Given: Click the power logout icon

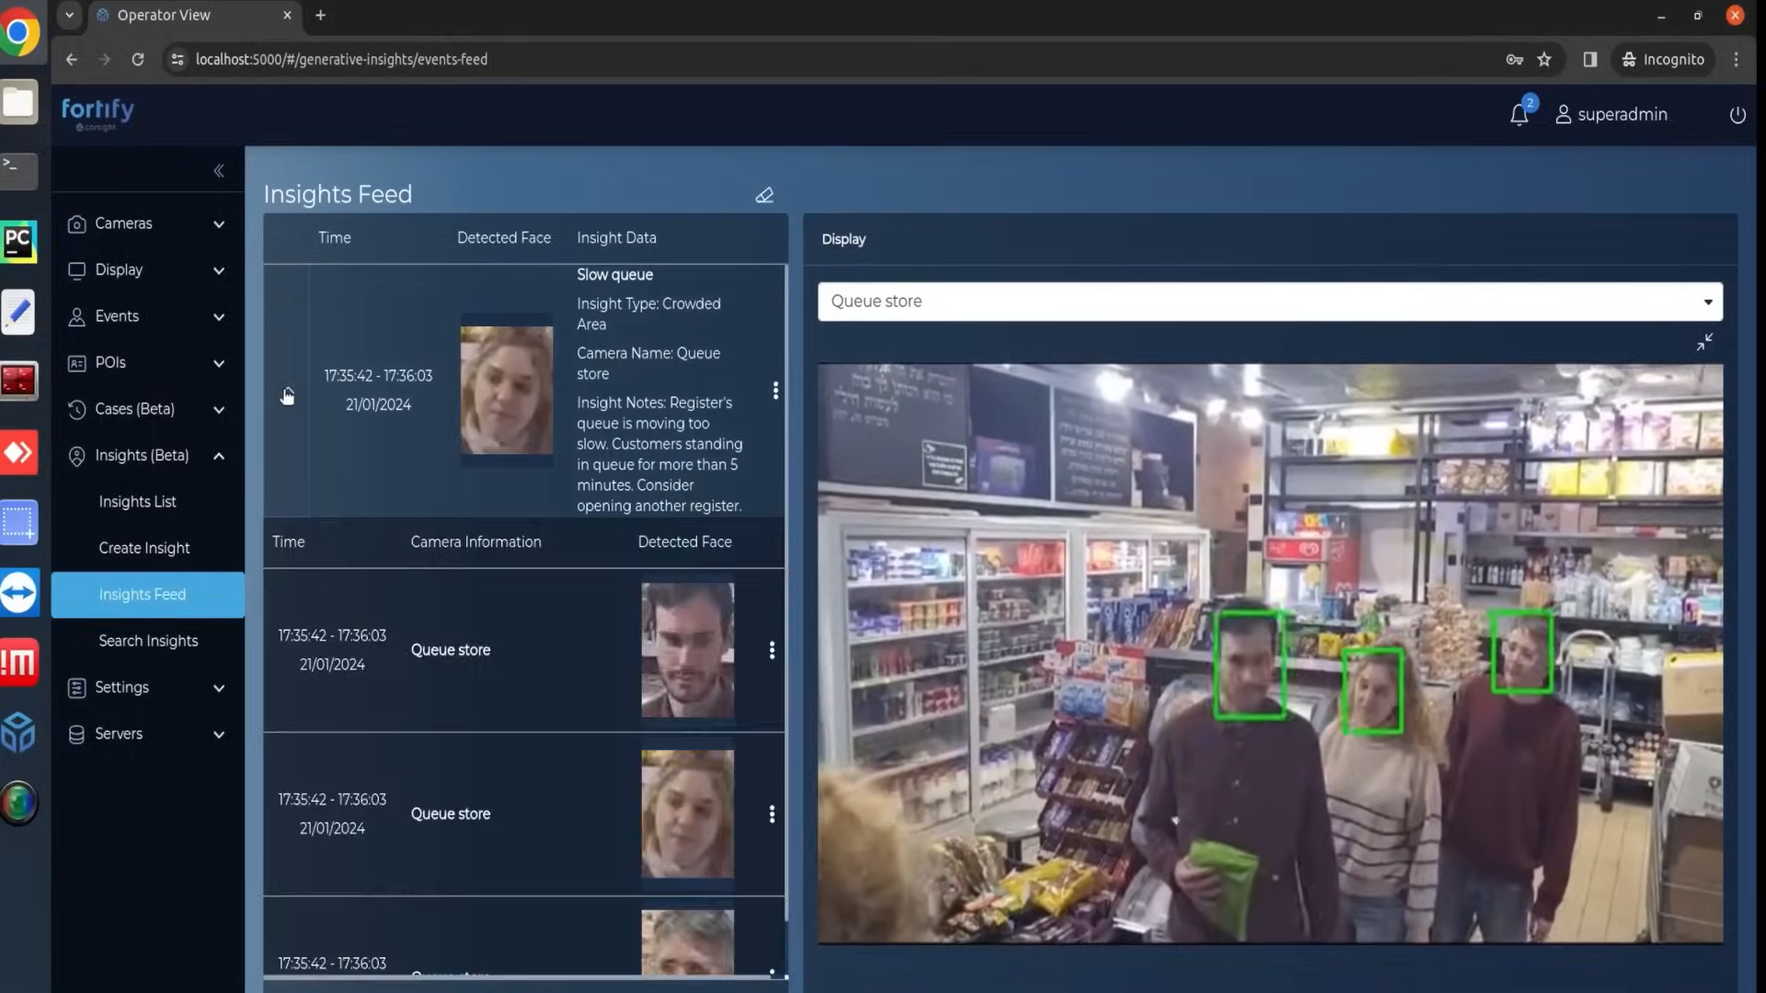Looking at the screenshot, I should (1737, 115).
